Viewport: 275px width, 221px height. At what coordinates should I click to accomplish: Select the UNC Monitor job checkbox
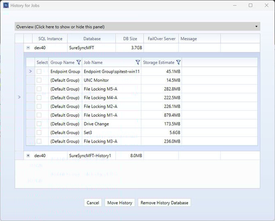tap(39, 80)
